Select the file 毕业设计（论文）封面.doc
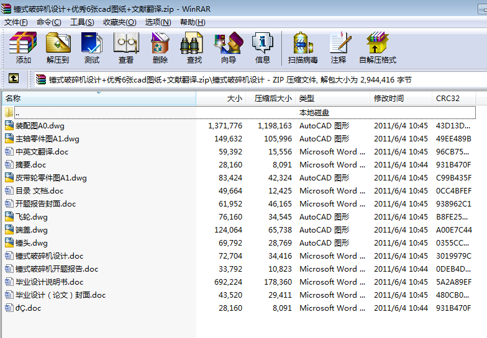 point(61,295)
